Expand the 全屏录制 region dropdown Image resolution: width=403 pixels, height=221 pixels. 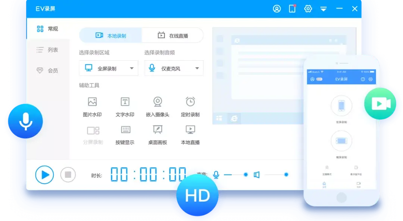pos(109,68)
